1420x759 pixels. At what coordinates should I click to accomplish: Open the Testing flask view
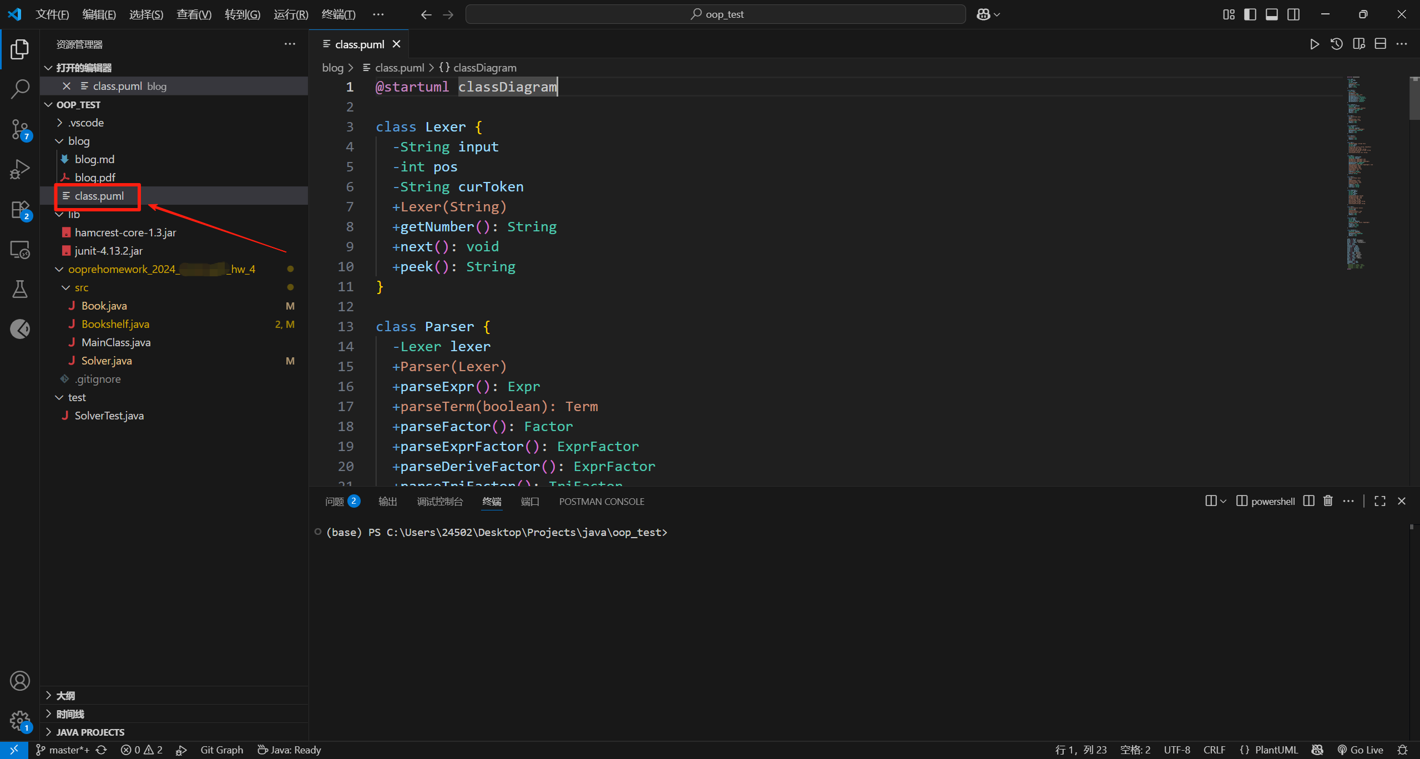(x=20, y=289)
